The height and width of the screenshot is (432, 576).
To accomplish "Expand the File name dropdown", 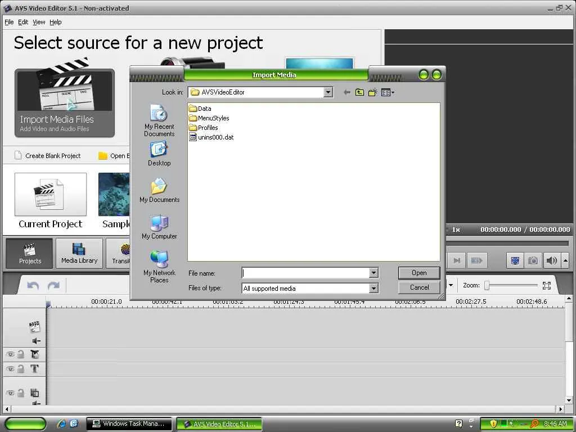I will click(373, 273).
